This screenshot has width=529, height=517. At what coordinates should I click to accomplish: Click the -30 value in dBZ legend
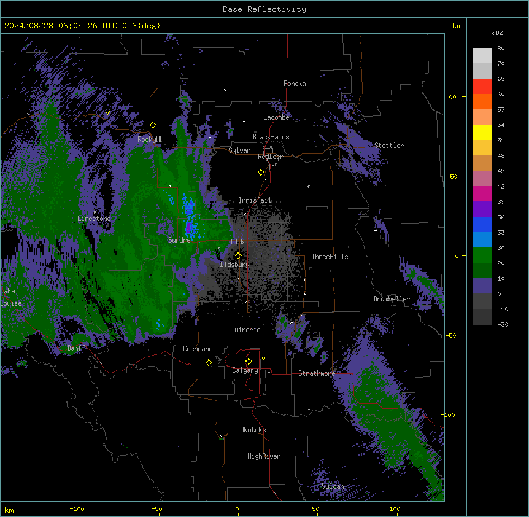click(x=503, y=324)
